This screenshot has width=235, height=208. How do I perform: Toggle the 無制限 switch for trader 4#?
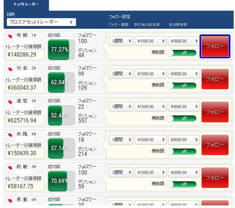click(182, 151)
